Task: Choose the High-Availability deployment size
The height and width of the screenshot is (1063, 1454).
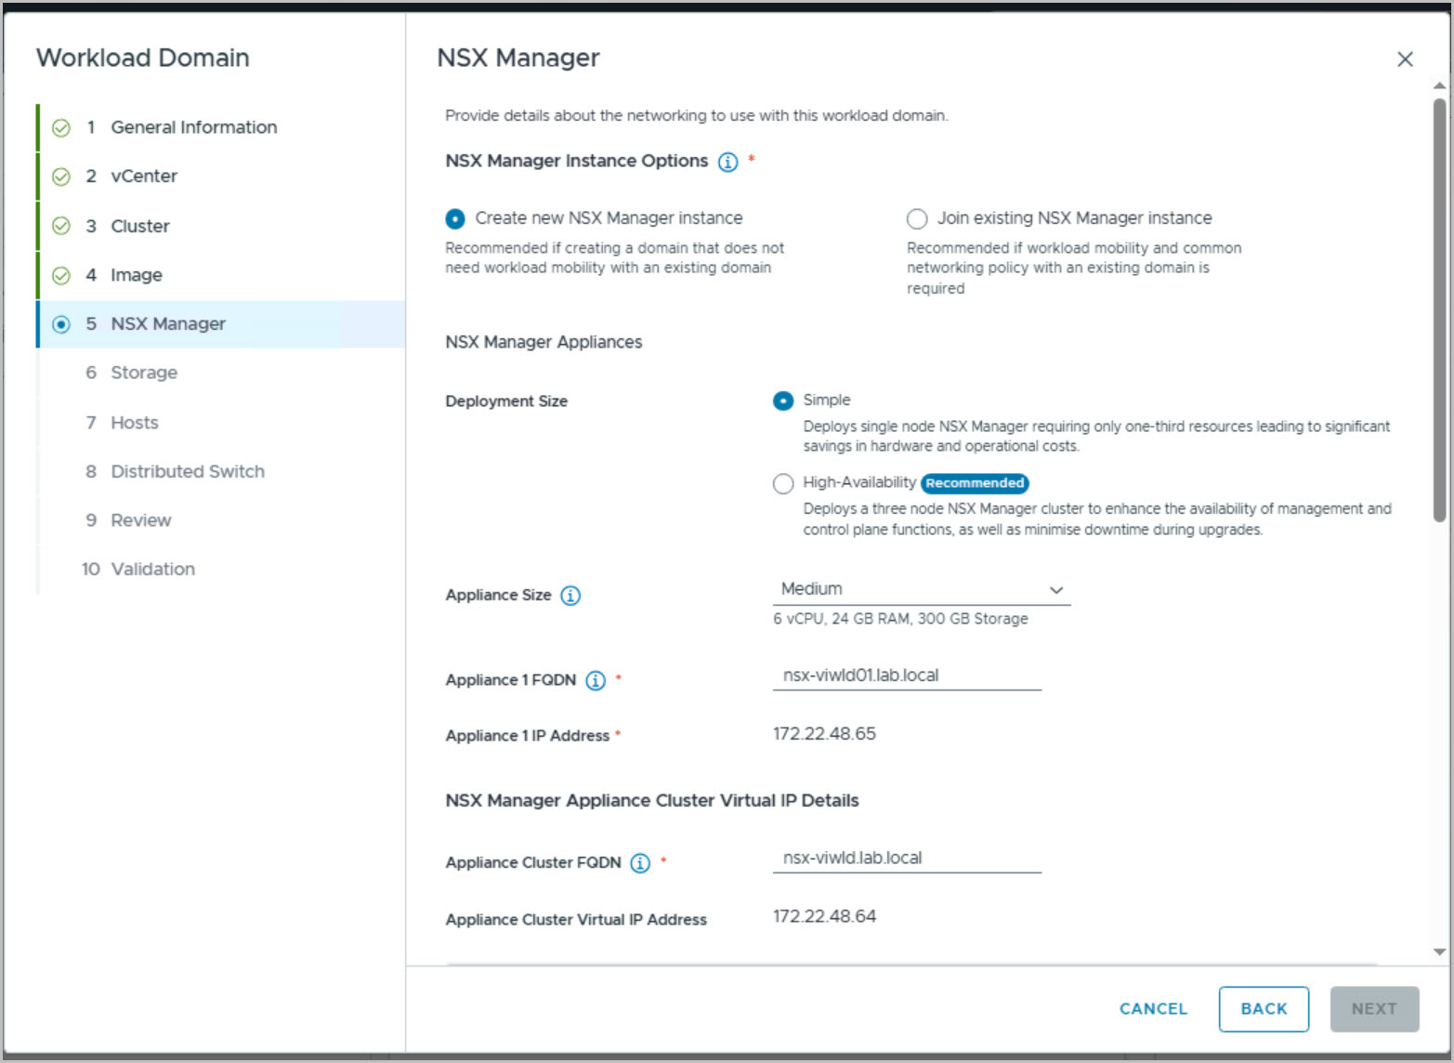Action: point(783,484)
